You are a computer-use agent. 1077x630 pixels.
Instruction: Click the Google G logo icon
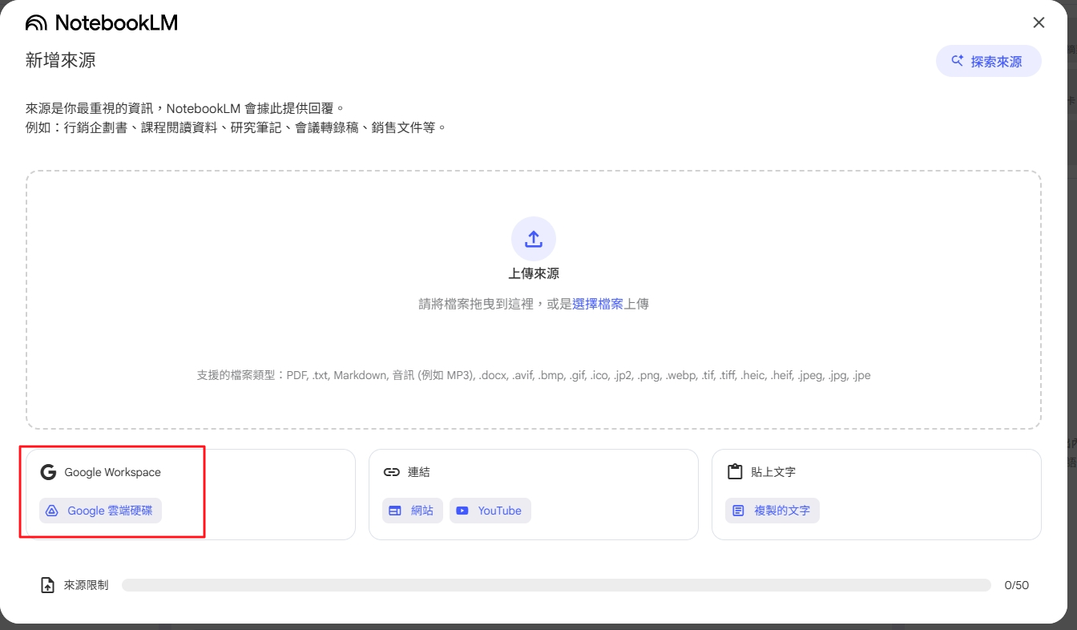[48, 472]
